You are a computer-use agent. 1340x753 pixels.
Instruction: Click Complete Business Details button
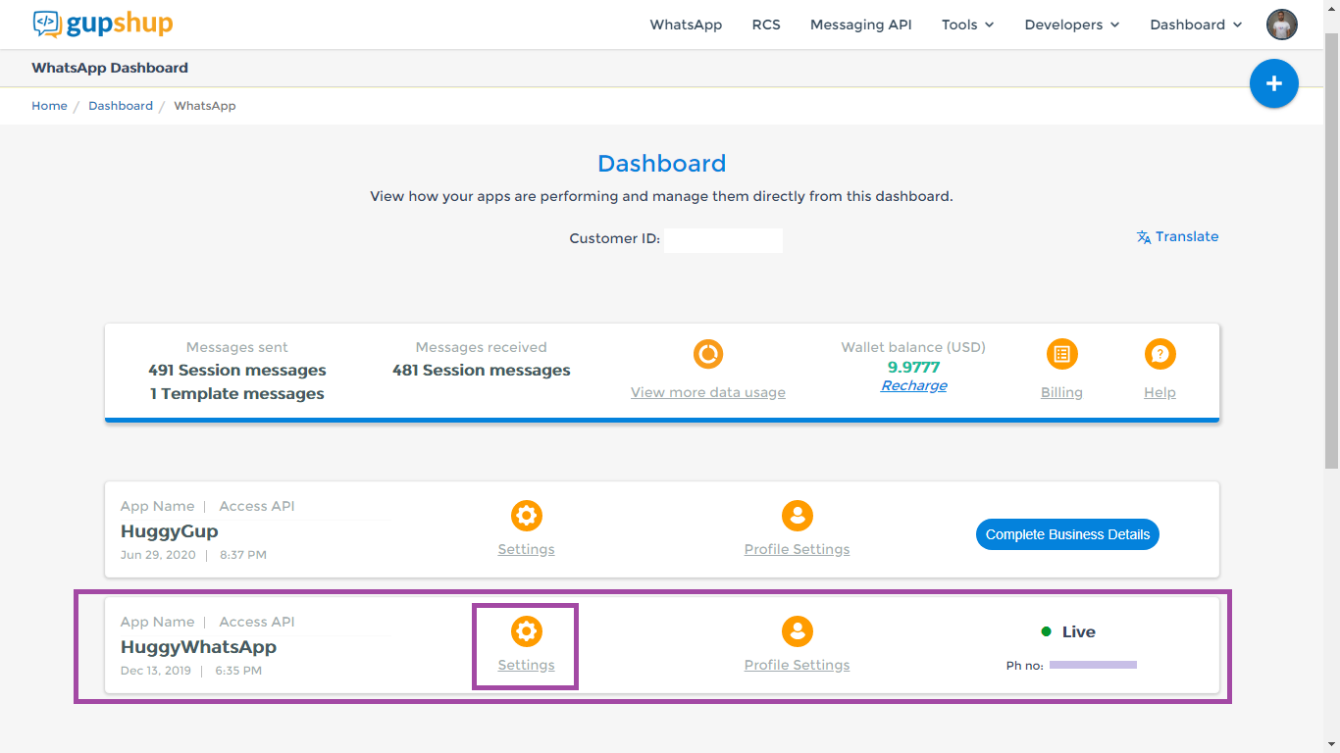[1067, 534]
